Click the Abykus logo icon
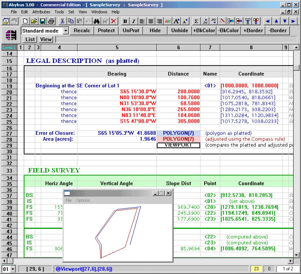Image resolution: width=301 pixels, height=274 pixels. (x=11, y=35)
